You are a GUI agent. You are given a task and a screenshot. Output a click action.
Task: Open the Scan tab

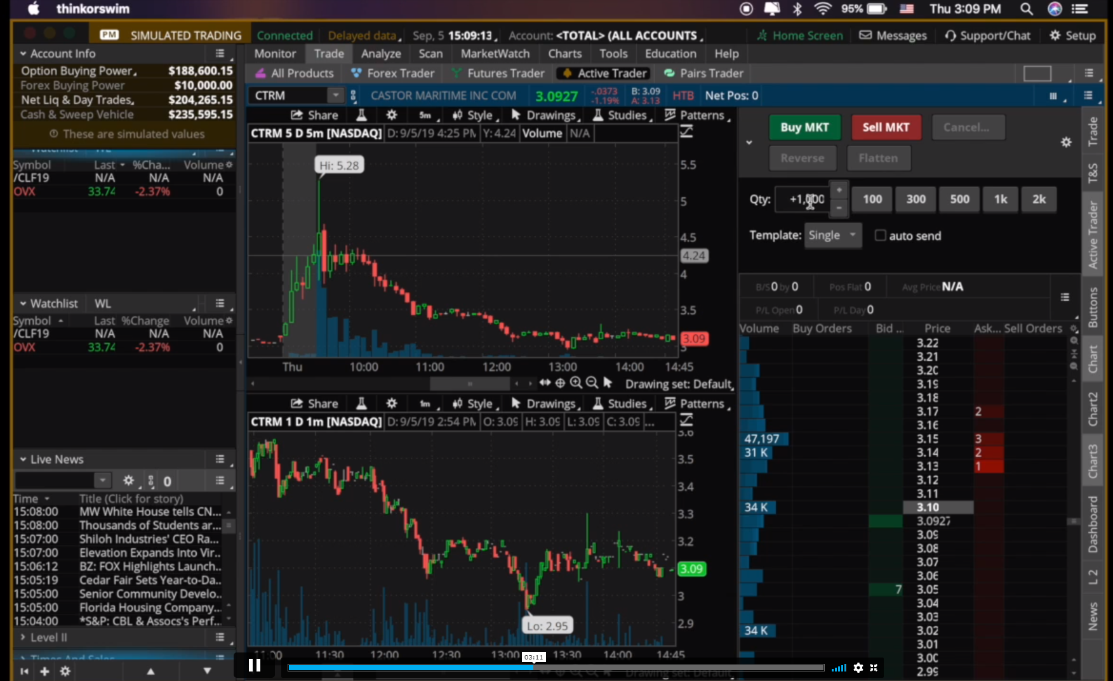click(430, 54)
